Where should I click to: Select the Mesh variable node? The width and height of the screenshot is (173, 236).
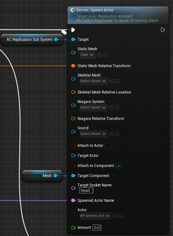coord(42,176)
